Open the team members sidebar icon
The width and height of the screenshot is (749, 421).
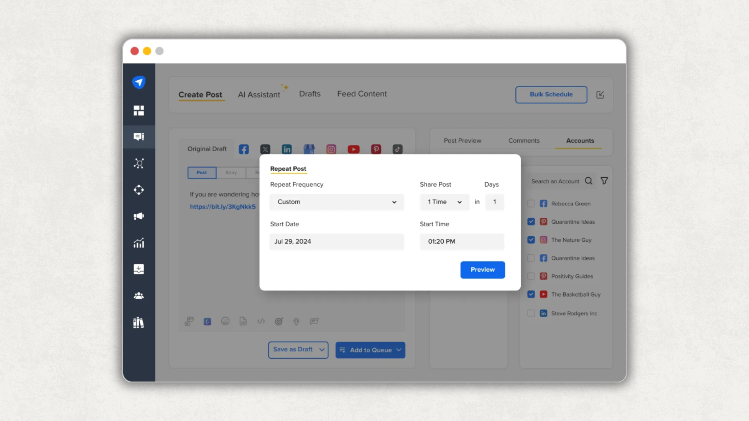click(139, 296)
